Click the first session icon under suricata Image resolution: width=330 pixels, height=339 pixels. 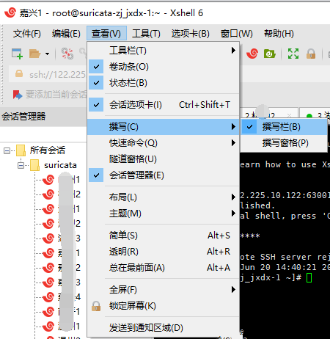click(x=48, y=180)
